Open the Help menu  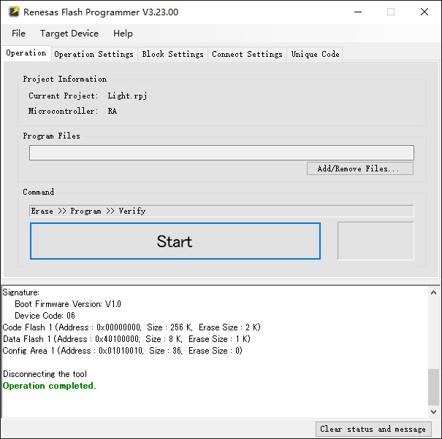pos(123,34)
